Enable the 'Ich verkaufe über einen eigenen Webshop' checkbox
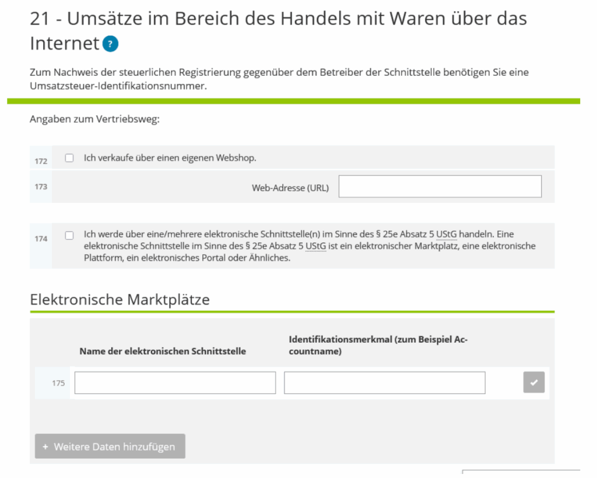This screenshot has width=597, height=478. (x=70, y=158)
